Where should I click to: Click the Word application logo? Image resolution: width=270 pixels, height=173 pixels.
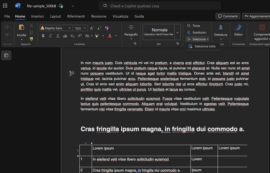tap(18, 6)
